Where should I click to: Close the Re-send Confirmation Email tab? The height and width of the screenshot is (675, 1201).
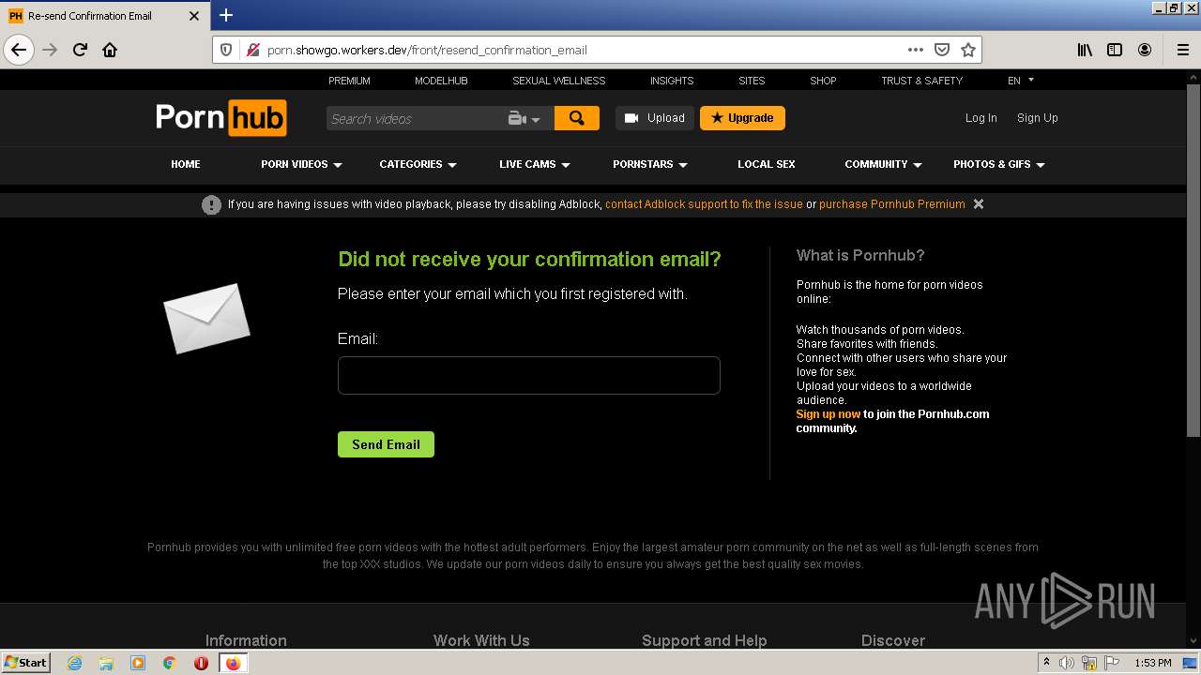tap(194, 16)
